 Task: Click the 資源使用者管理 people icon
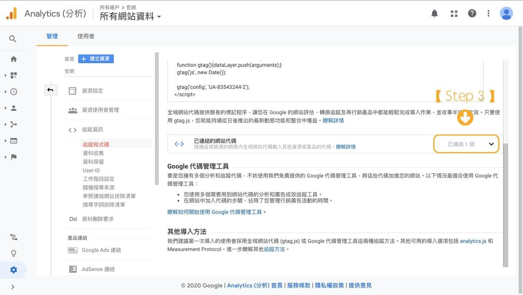72,110
